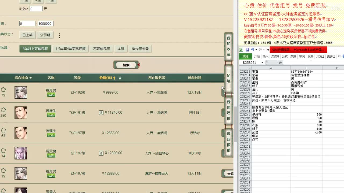Open 我的收藏 side panel
This screenshot has width=344, height=193.
[x=228, y=46]
